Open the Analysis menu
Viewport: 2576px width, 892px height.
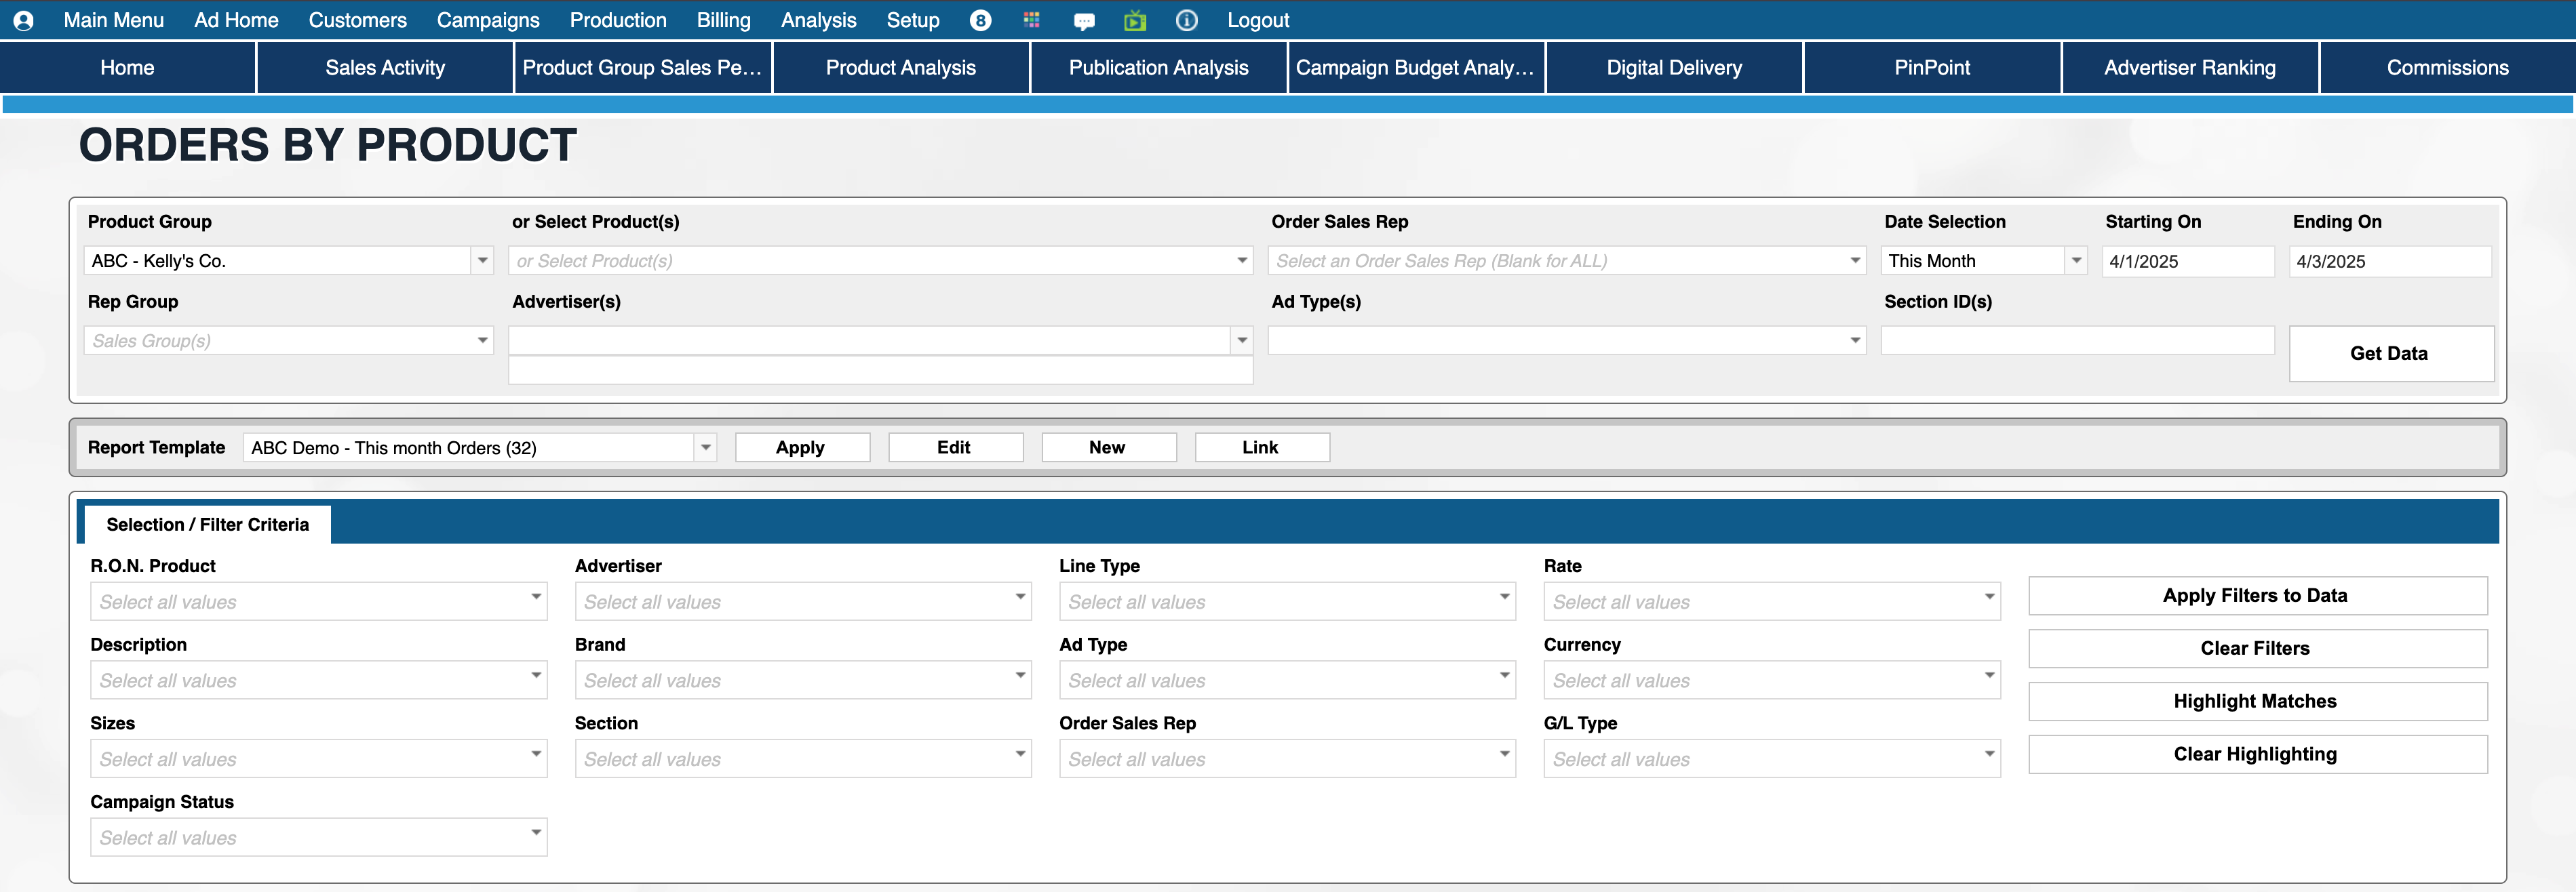pyautogui.click(x=818, y=21)
